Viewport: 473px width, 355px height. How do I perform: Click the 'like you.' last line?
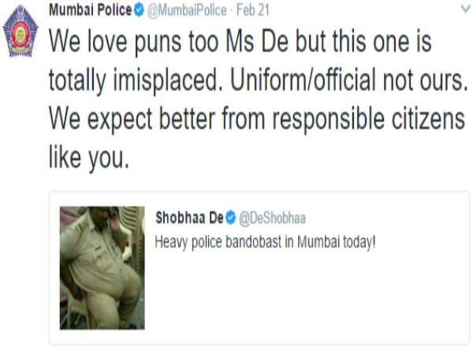point(88,158)
